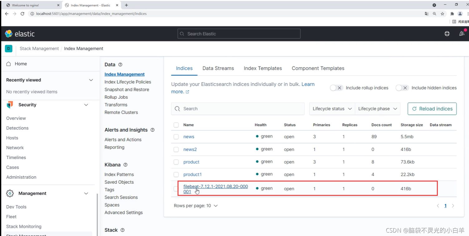Screen dimensions: 469x236
Task: Collapse the Recently viewed section
Action: coord(91,80)
